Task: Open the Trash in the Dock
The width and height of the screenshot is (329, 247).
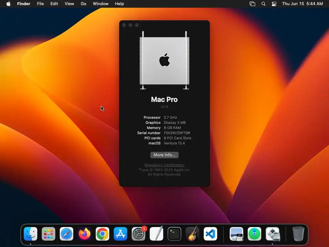Action: point(298,234)
